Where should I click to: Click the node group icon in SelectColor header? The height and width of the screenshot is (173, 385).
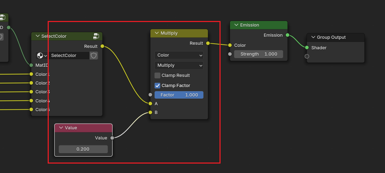pos(96,36)
